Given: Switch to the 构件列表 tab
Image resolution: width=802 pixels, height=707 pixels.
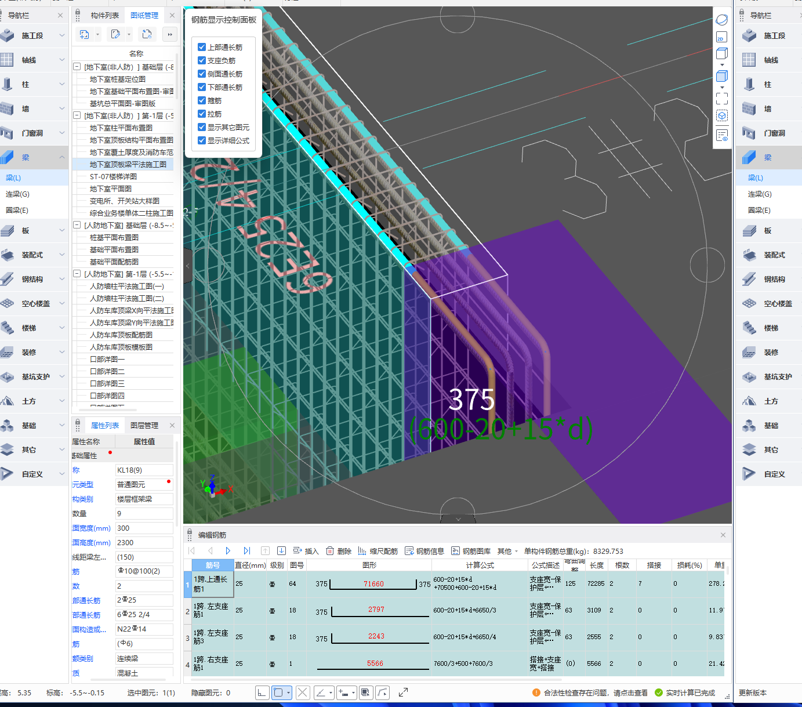Looking at the screenshot, I should [x=105, y=16].
